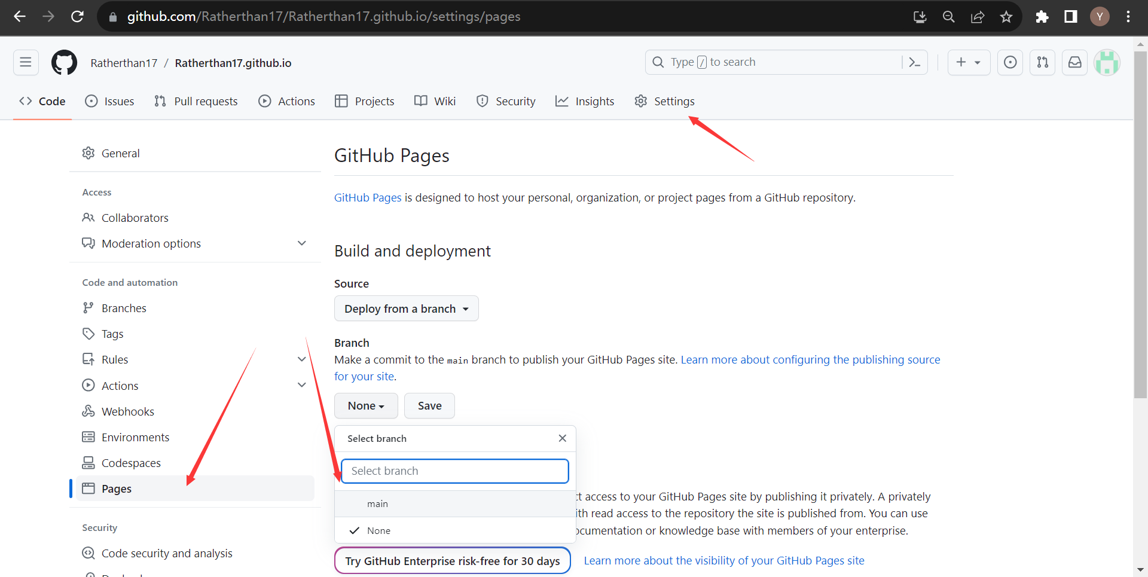Screen dimensions: 1148x577
Task: Open the Create new plus dropdown
Action: [969, 62]
